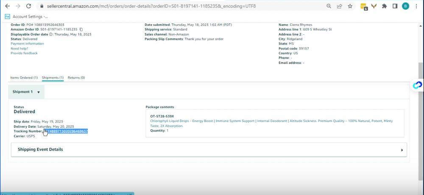Click the Need help? link

point(19,48)
